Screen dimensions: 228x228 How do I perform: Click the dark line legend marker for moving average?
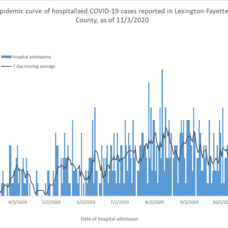click(6, 67)
